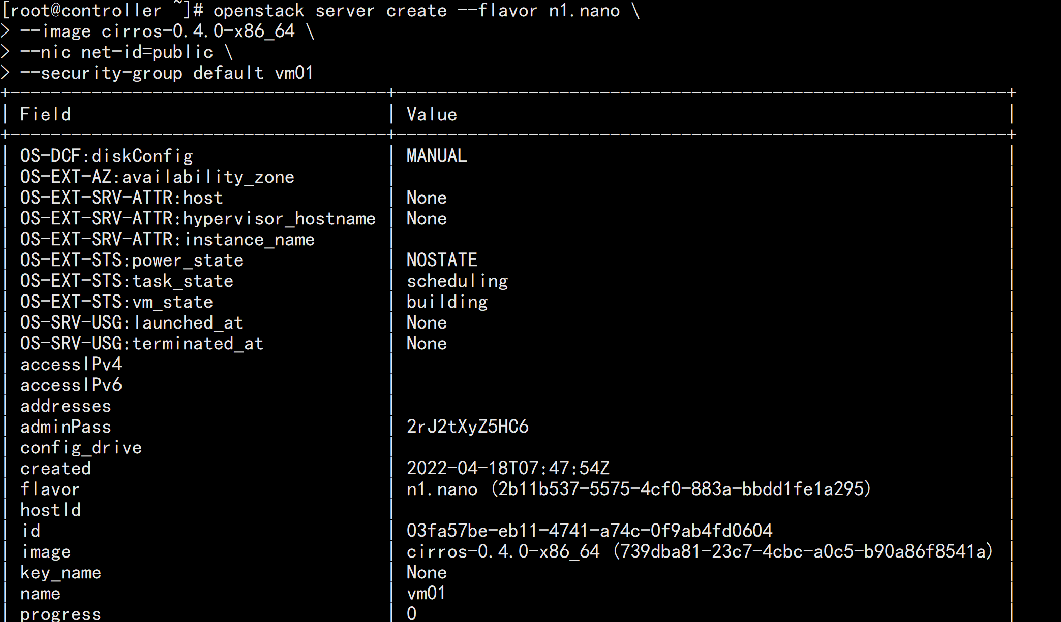Image resolution: width=1061 pixels, height=622 pixels.
Task: Click 'OS-EXT-SRV-ATTR:instance_name' field
Action: coord(168,239)
